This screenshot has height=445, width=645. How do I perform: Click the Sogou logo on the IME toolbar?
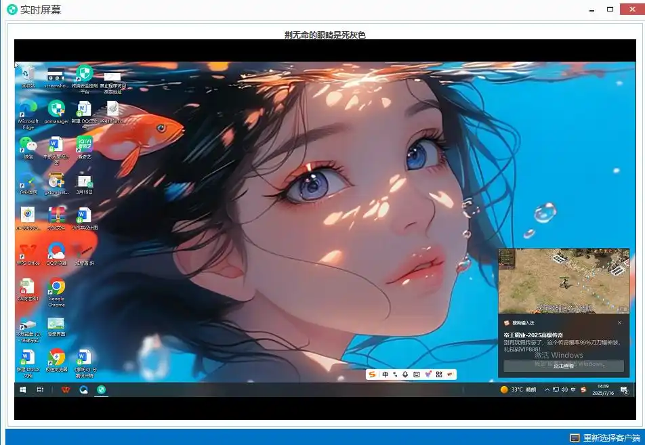[372, 375]
